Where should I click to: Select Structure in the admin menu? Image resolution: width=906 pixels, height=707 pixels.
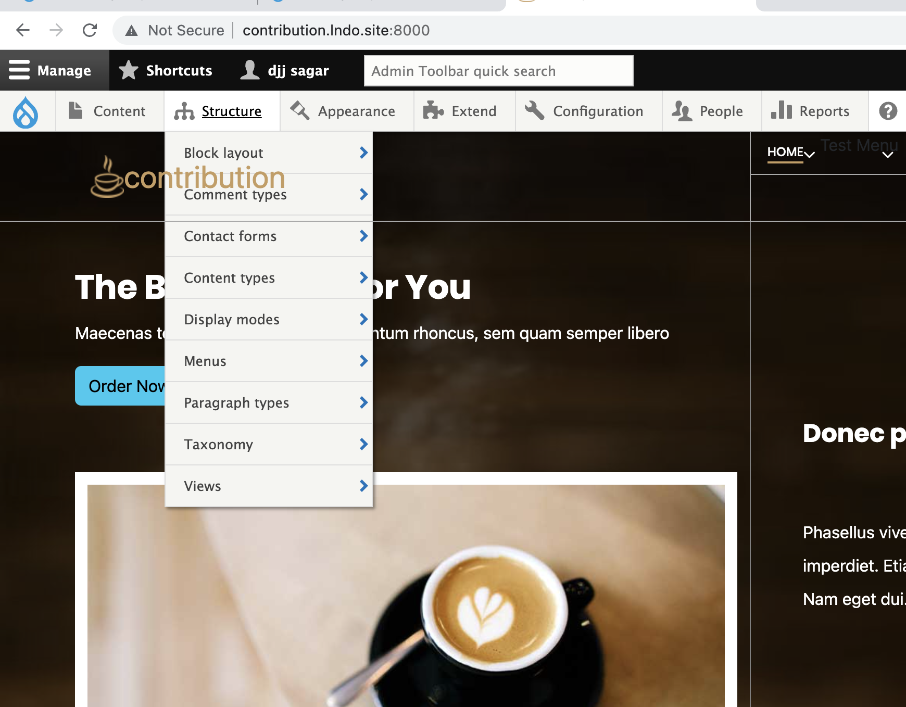[x=232, y=111]
